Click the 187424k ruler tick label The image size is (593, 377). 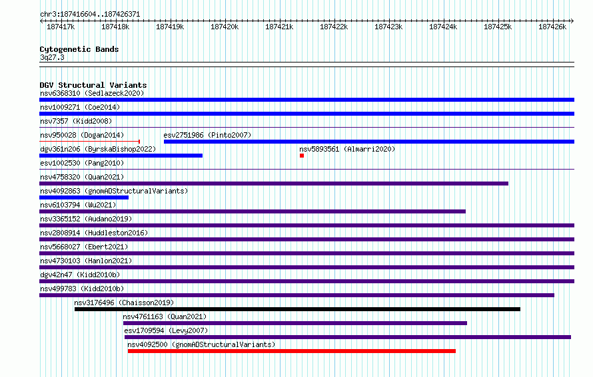[443, 27]
